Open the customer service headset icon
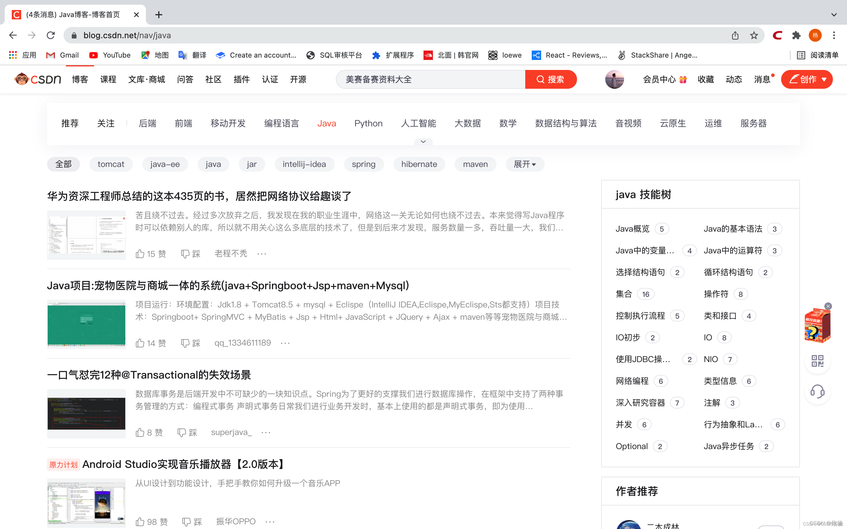Image resolution: width=847 pixels, height=529 pixels. tap(817, 391)
